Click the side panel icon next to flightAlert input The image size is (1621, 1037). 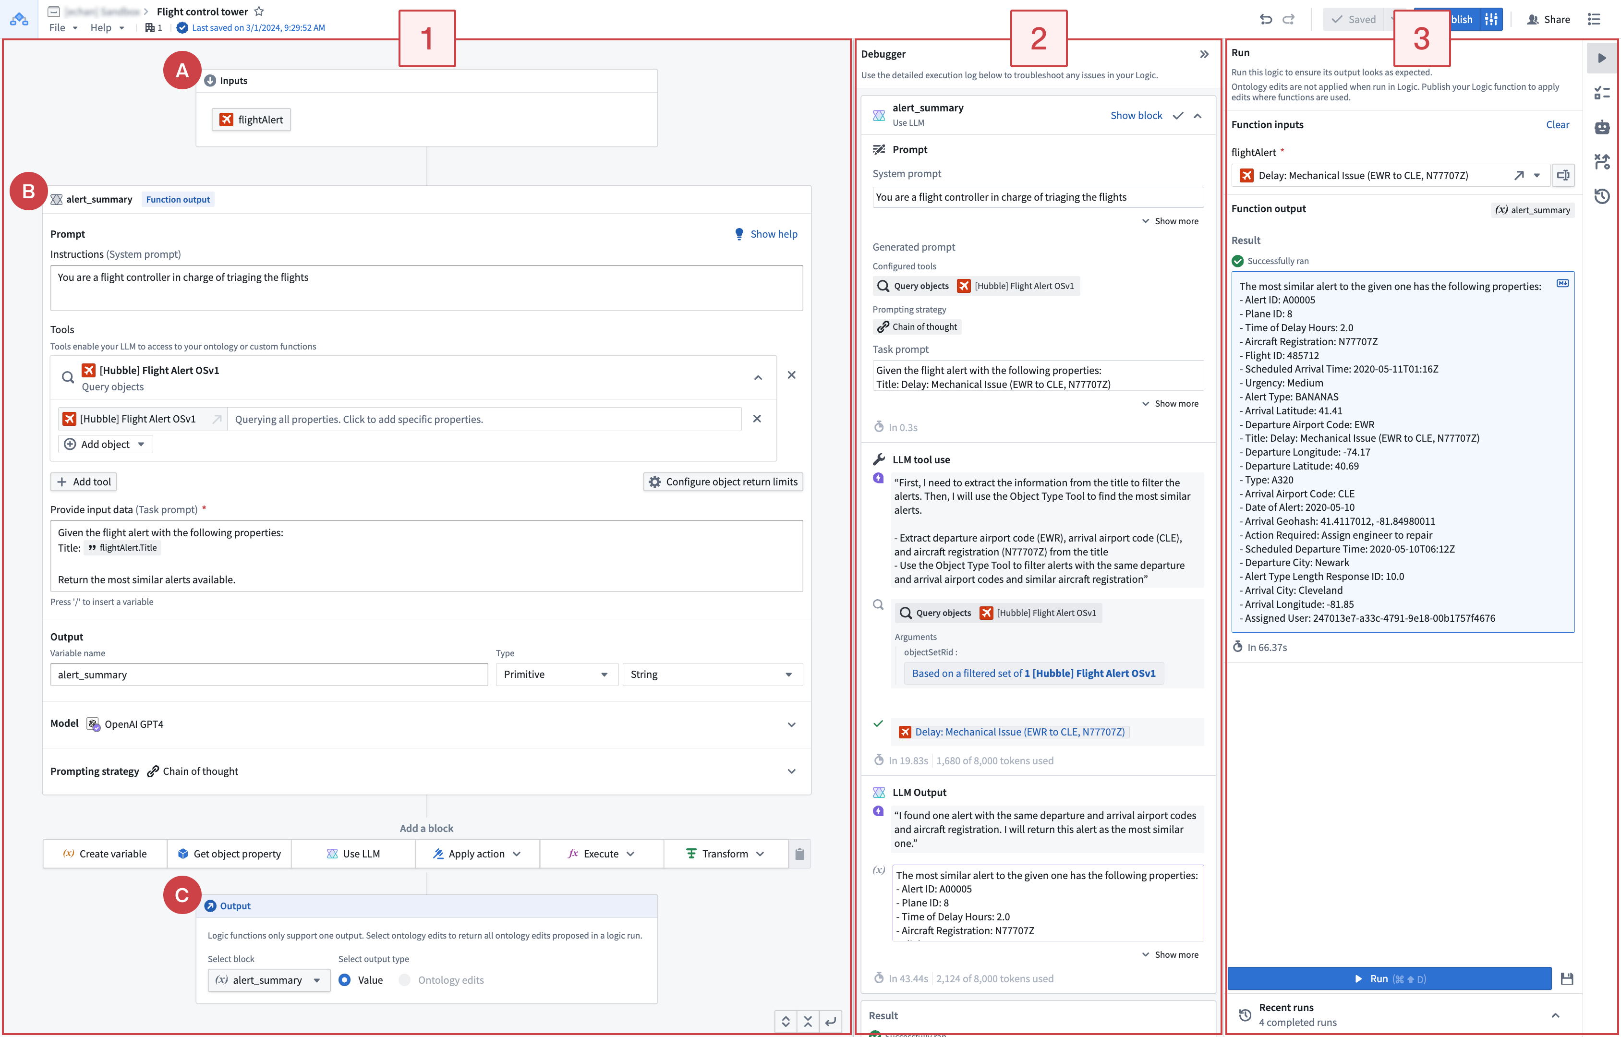[x=1563, y=176]
